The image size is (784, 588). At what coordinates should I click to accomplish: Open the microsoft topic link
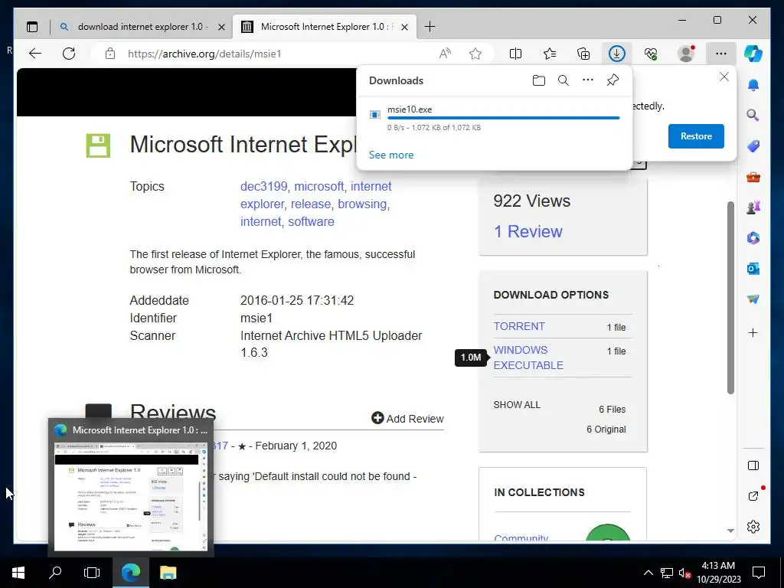(318, 187)
